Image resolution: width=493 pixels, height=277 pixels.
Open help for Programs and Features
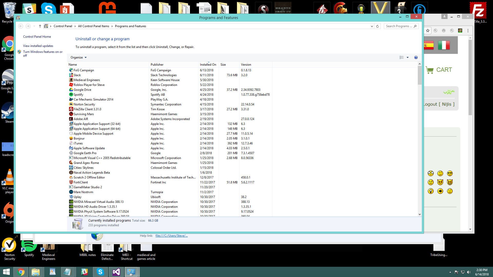click(x=416, y=57)
